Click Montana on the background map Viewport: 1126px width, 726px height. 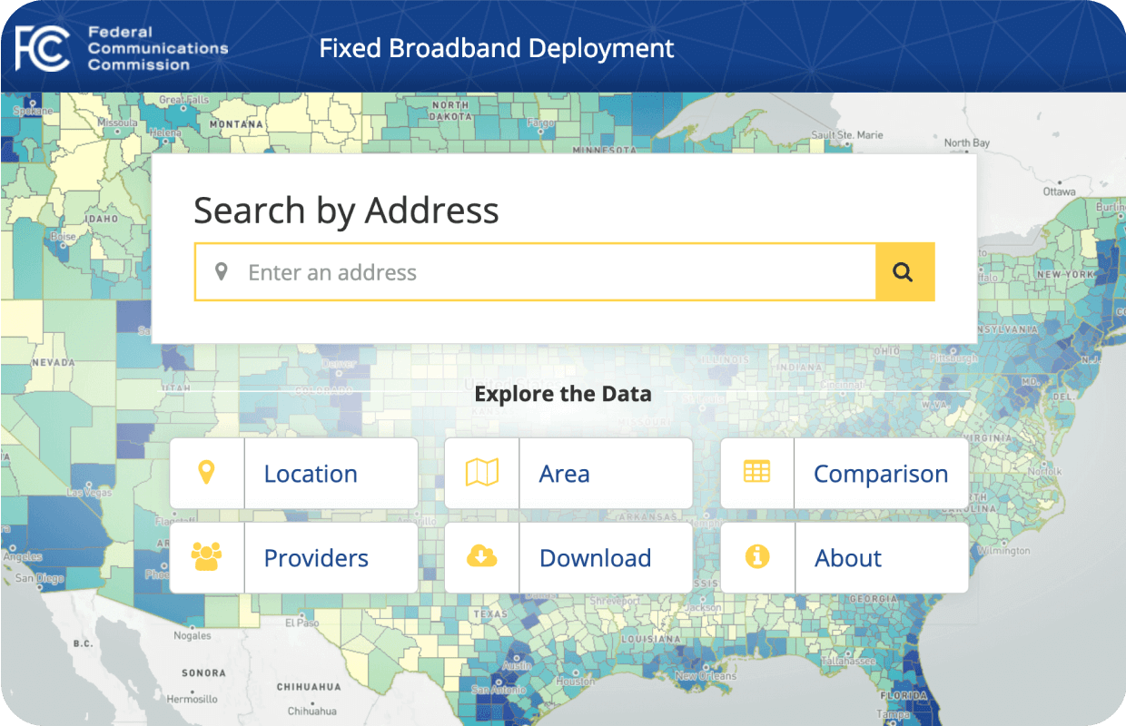click(x=236, y=123)
